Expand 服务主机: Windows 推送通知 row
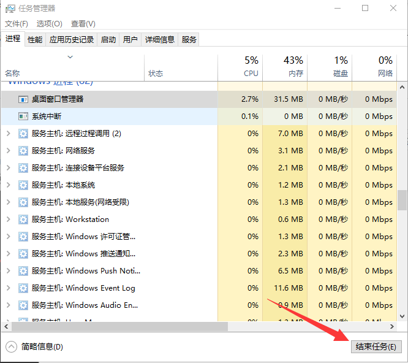 point(9,254)
